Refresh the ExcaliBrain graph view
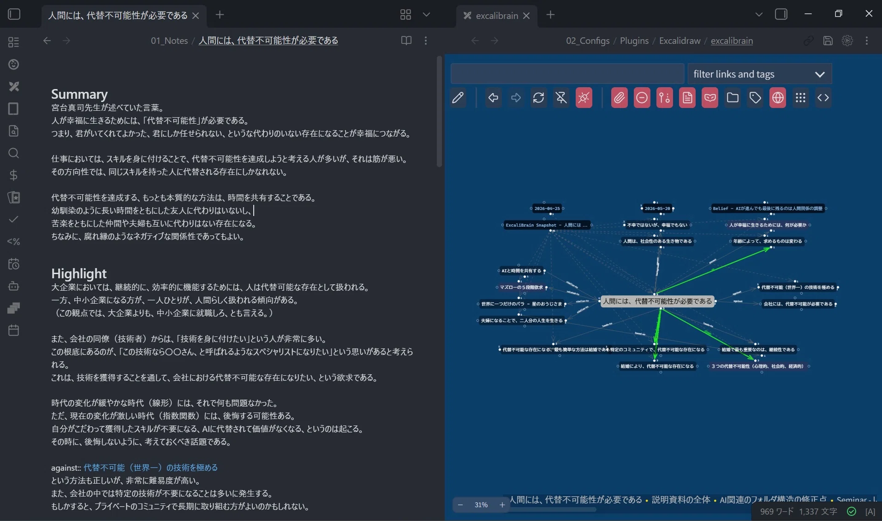 pyautogui.click(x=538, y=98)
